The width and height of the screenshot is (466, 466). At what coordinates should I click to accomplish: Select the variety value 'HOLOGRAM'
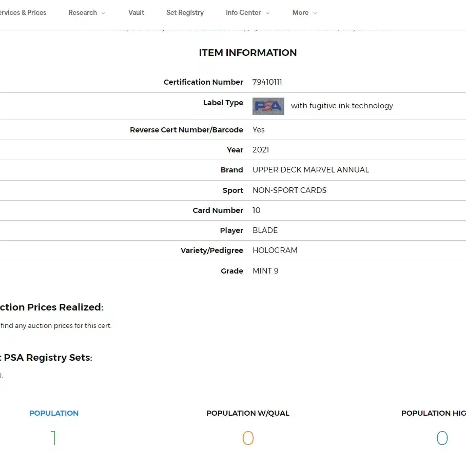275,250
